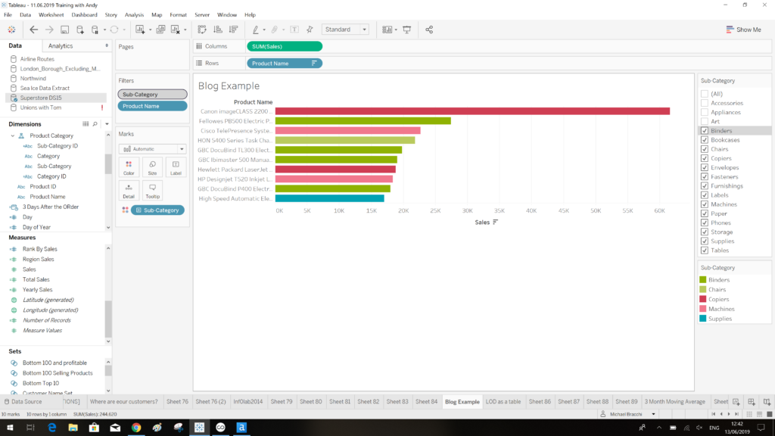This screenshot has width=775, height=436.
Task: Click the Show/Hide Cards icon
Action: (387, 30)
